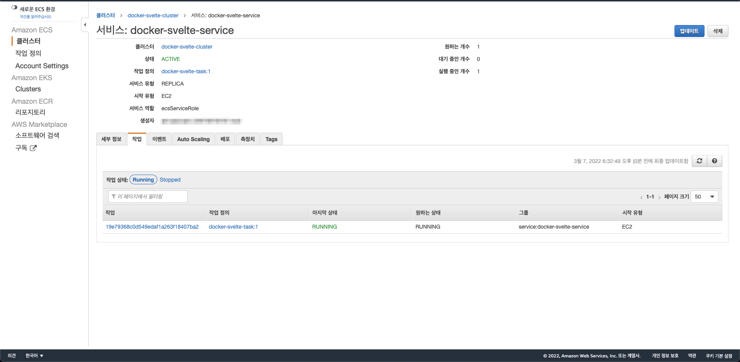Click the 업데이트 button

point(689,31)
